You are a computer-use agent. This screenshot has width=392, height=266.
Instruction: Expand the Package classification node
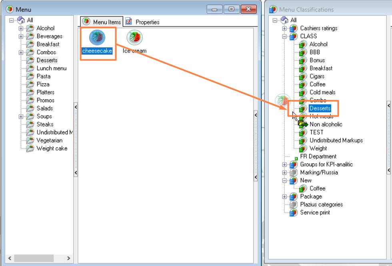(284, 197)
